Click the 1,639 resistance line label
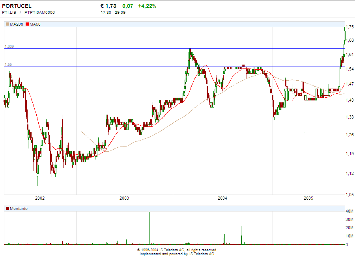The image size is (355, 256). click(x=9, y=46)
